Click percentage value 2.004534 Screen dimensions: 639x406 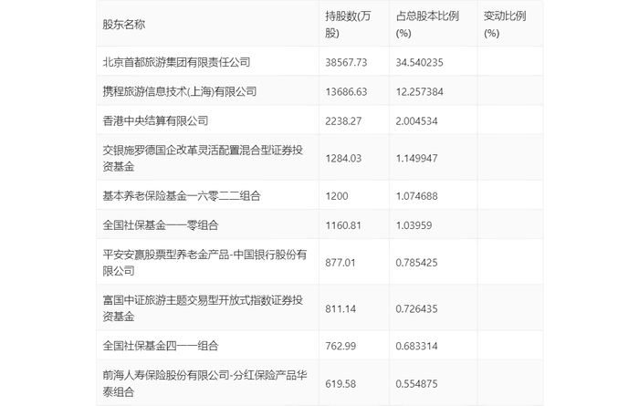(416, 121)
